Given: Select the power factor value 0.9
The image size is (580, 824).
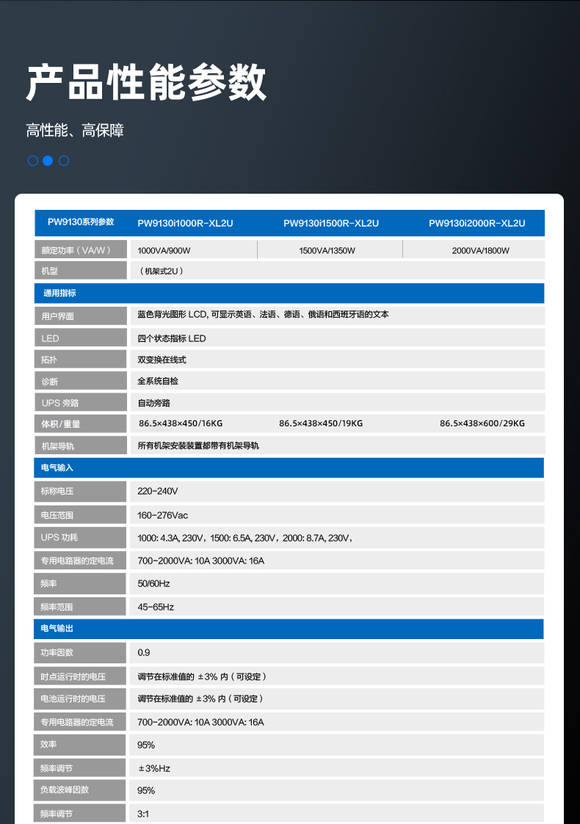Looking at the screenshot, I should (144, 653).
